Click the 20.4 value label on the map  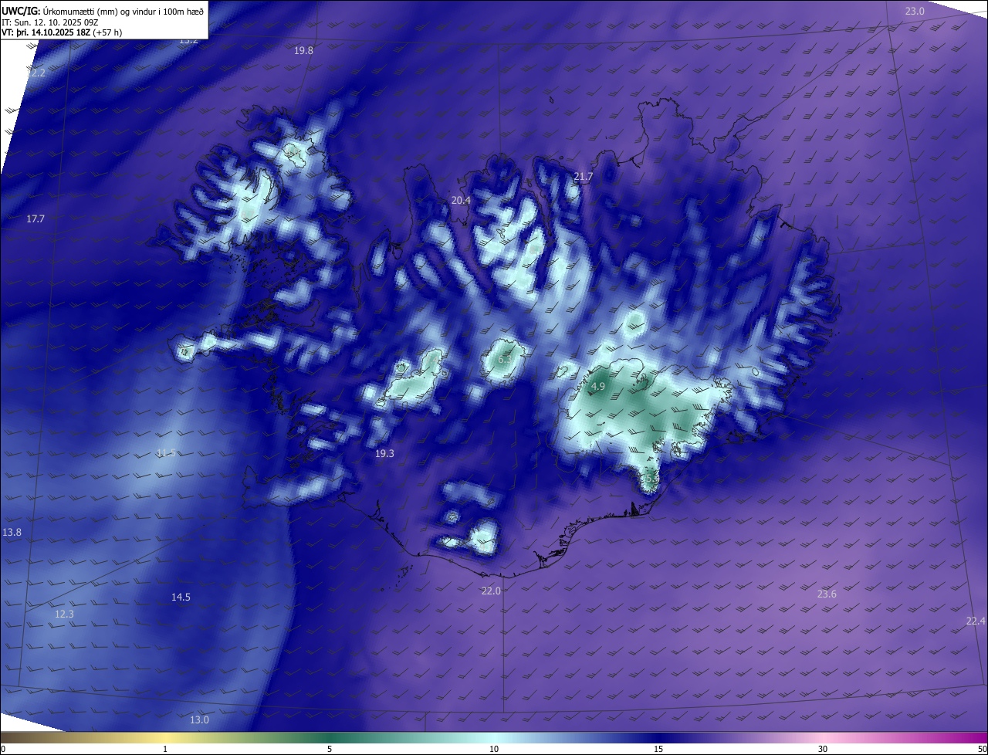pyautogui.click(x=461, y=201)
